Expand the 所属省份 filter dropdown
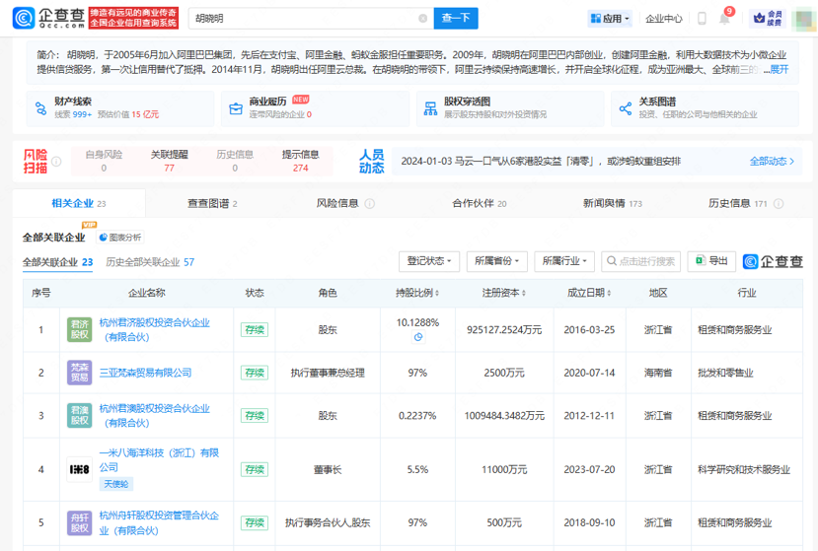The image size is (818, 551). 496,261
